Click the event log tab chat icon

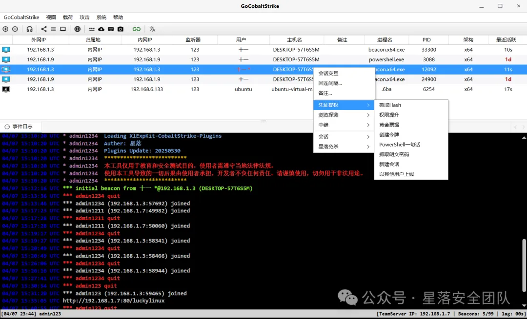tap(7, 127)
